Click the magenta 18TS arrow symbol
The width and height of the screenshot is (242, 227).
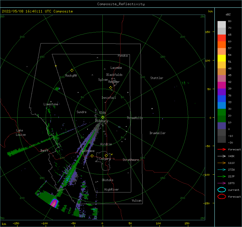[222, 183]
